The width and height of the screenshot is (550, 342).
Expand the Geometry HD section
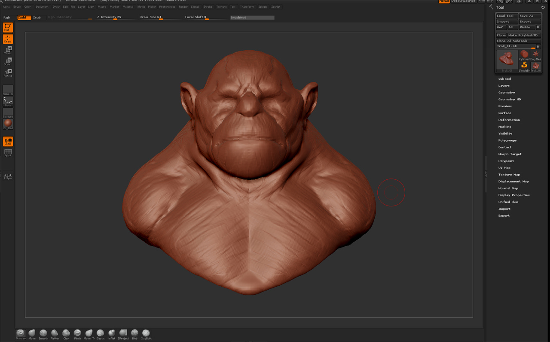[509, 100]
